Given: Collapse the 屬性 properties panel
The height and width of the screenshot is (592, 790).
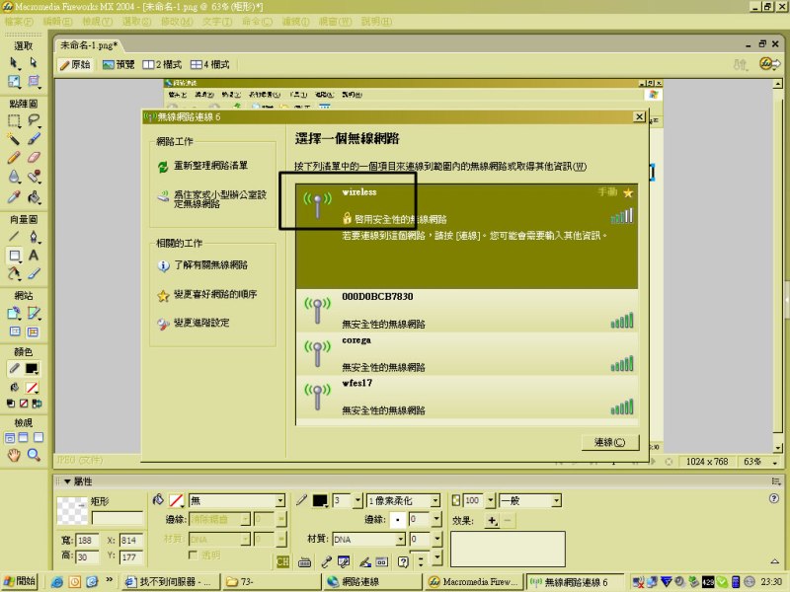Looking at the screenshot, I should tap(67, 481).
